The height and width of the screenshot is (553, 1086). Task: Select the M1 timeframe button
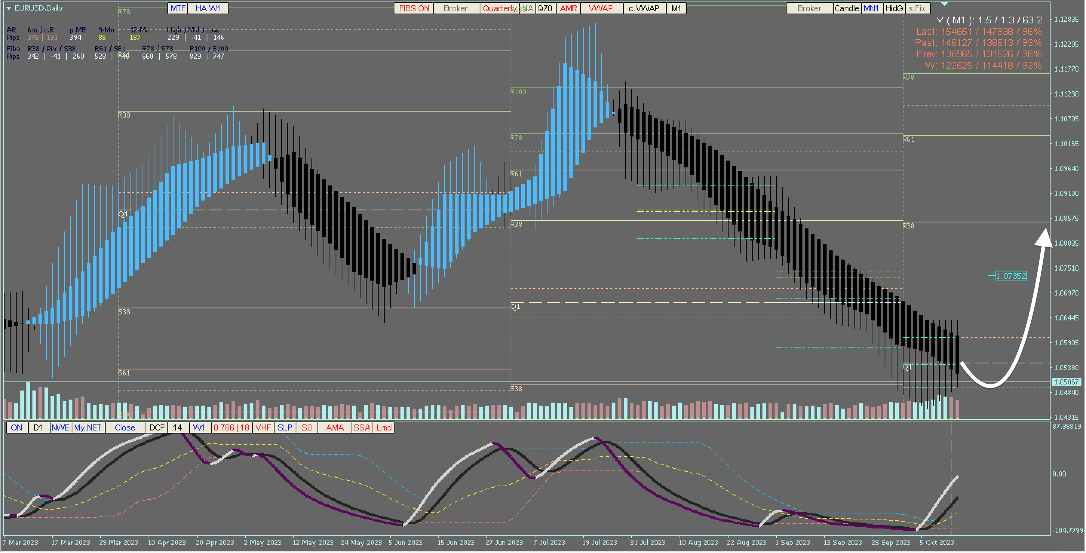tap(676, 8)
